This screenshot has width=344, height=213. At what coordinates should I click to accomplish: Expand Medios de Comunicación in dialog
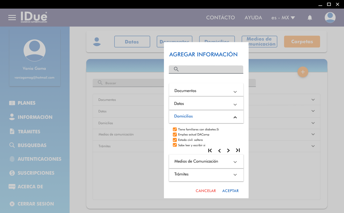click(206, 161)
